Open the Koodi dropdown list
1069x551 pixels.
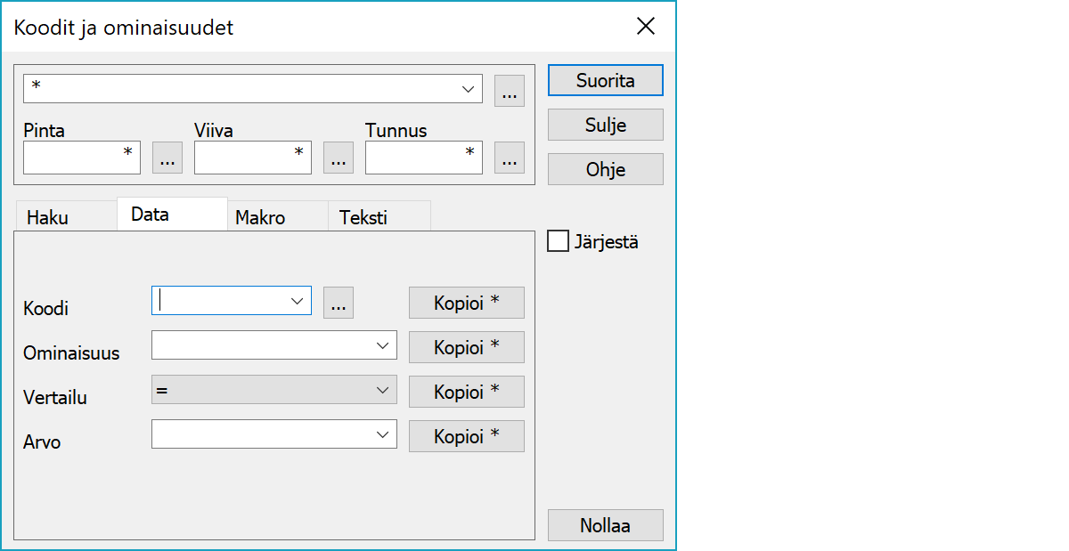(x=298, y=302)
